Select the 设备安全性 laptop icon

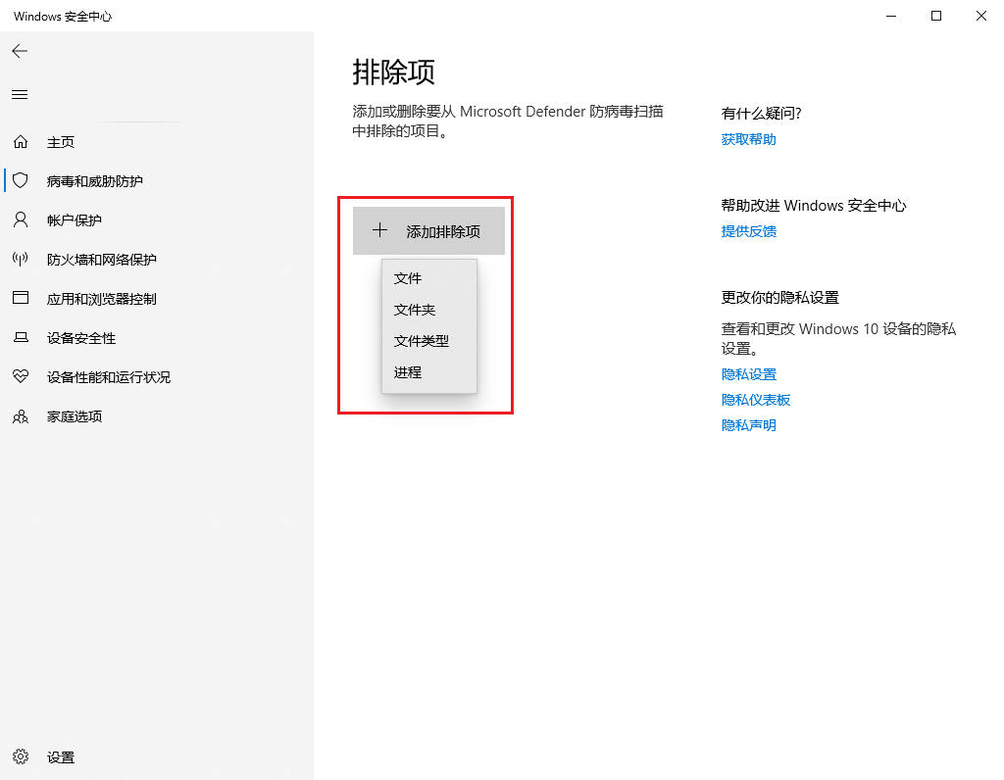tap(21, 338)
